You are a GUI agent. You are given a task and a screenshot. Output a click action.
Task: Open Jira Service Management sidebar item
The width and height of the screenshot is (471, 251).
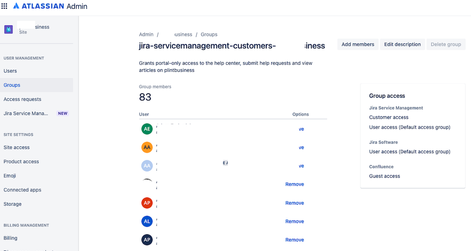tap(36, 113)
